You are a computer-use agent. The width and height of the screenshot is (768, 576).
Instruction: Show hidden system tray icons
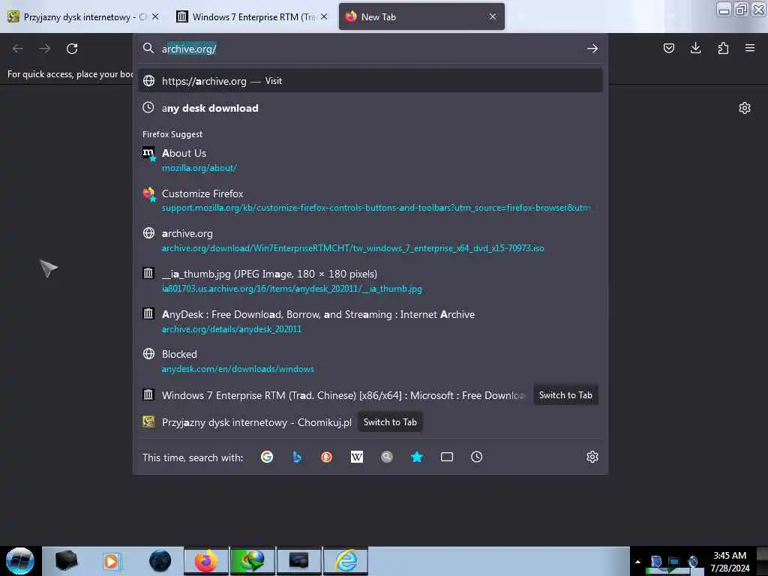(x=637, y=562)
